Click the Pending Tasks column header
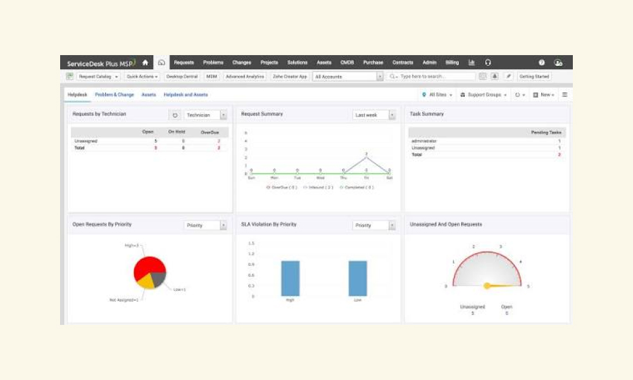Viewport: 633px width, 380px height. point(546,132)
